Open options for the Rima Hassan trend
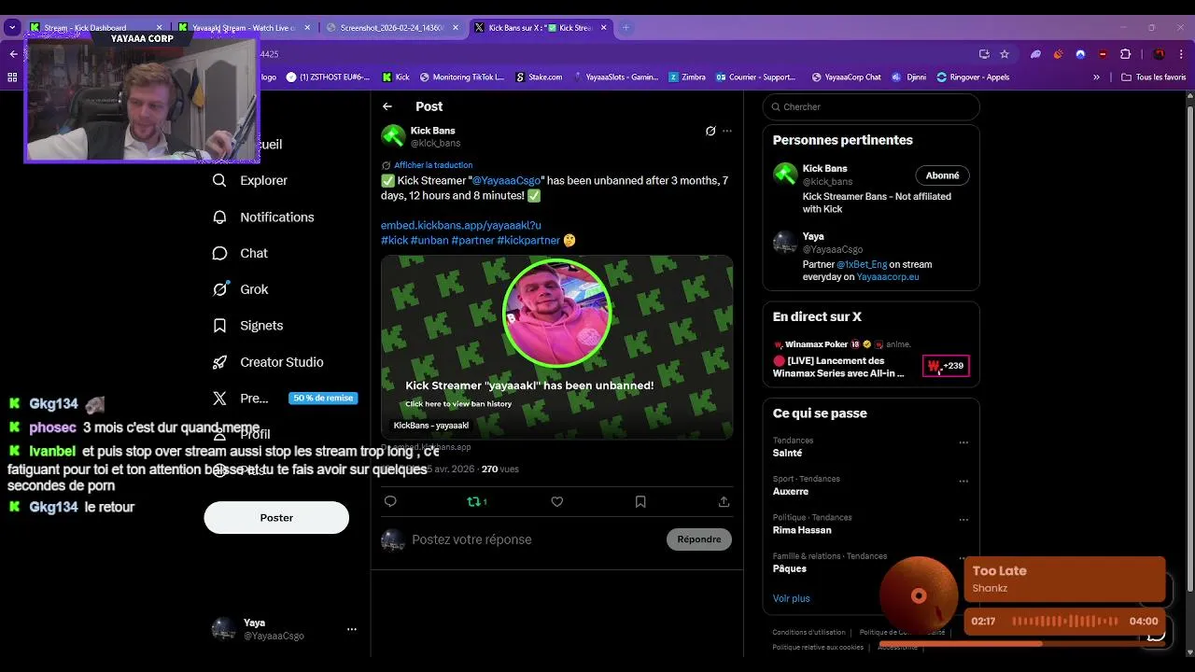The width and height of the screenshot is (1195, 672). tap(963, 520)
